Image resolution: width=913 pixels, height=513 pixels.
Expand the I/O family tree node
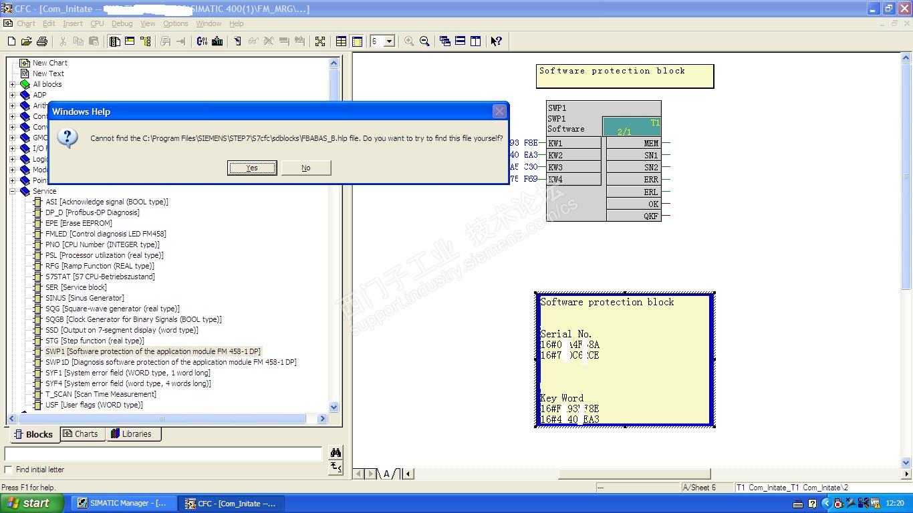pyautogui.click(x=12, y=148)
